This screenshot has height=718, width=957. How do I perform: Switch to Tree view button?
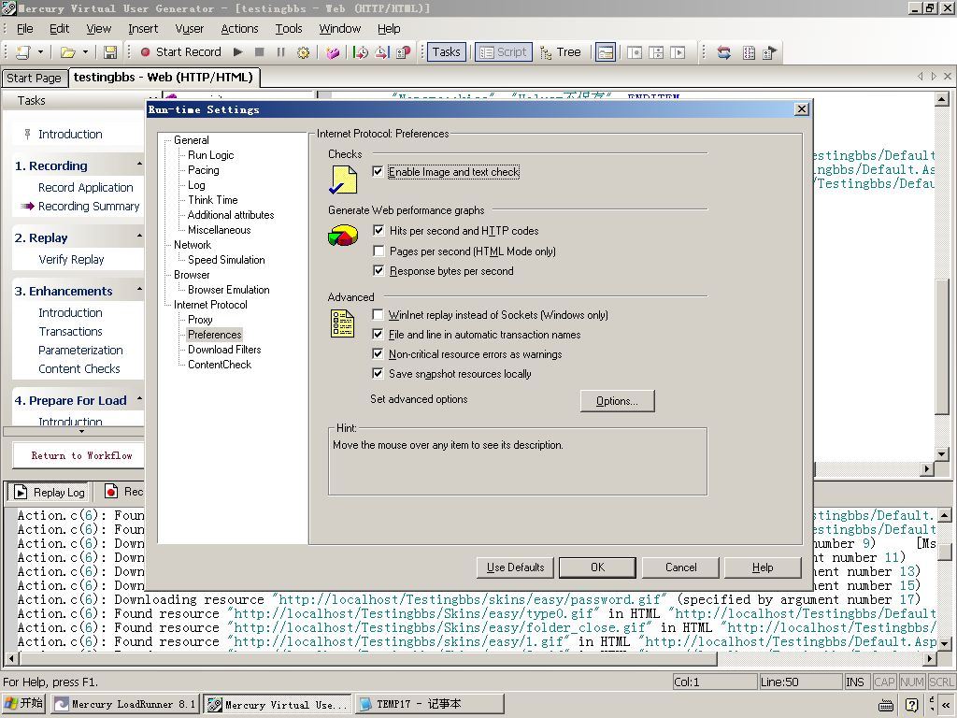click(x=561, y=52)
